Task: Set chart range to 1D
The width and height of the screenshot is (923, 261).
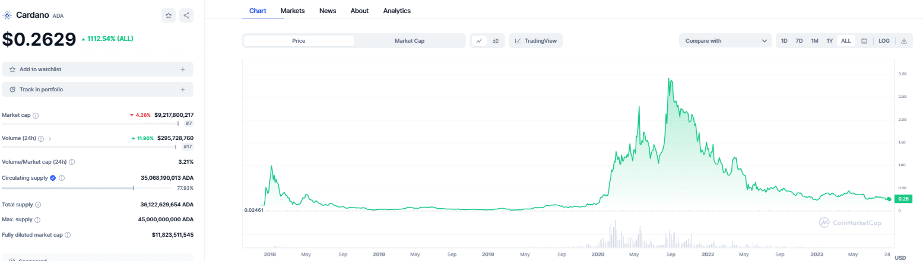Action: click(784, 41)
